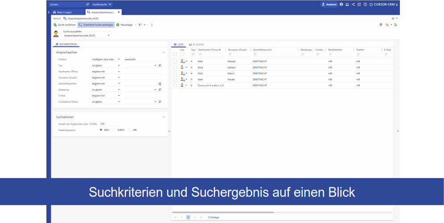Open the Suchbereiche dropdown
This screenshot has width=444, height=223.
tap(102, 4)
